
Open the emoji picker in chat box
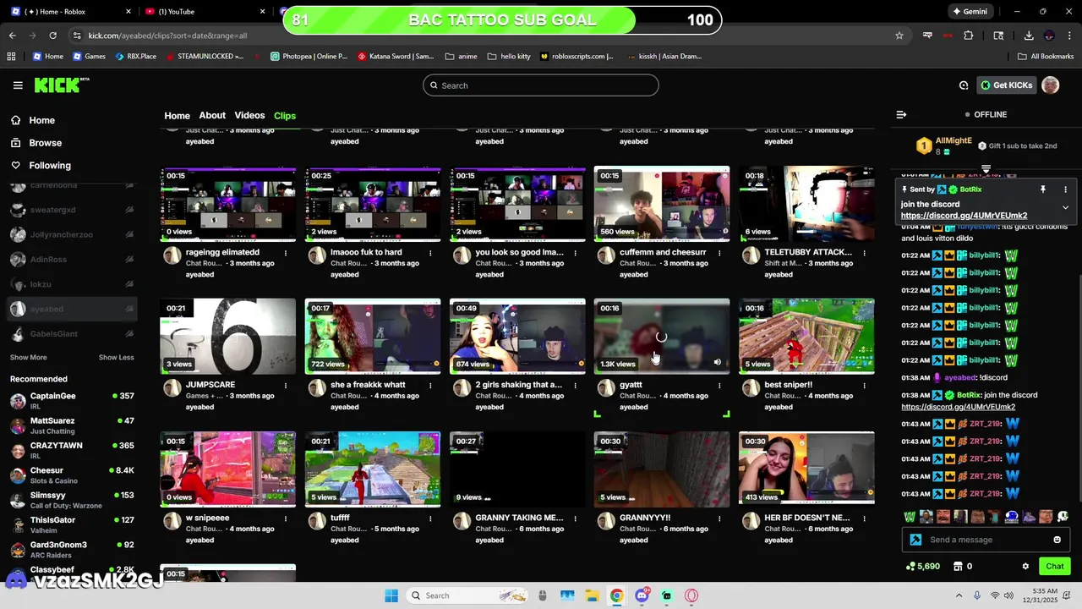click(1057, 540)
